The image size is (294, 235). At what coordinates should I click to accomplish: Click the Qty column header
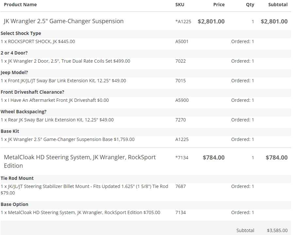250,5
